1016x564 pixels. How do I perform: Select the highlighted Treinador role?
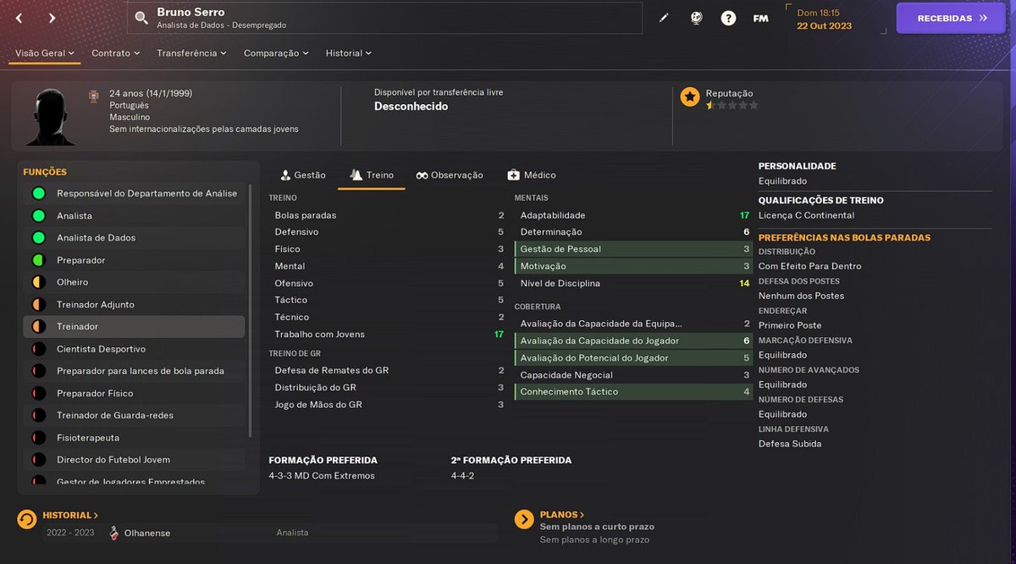coord(134,327)
